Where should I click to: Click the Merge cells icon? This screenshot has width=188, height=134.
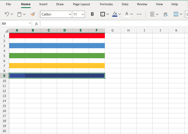[176, 14]
